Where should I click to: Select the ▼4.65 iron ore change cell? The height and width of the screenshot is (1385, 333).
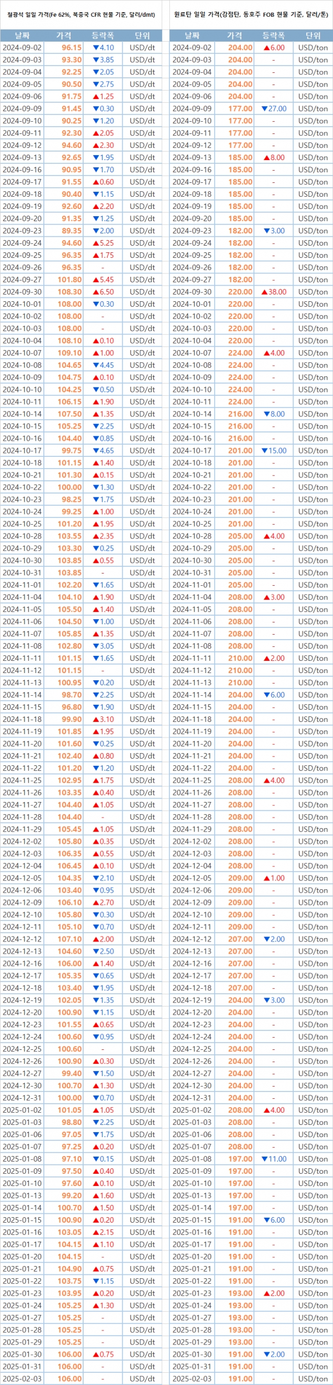point(103,451)
